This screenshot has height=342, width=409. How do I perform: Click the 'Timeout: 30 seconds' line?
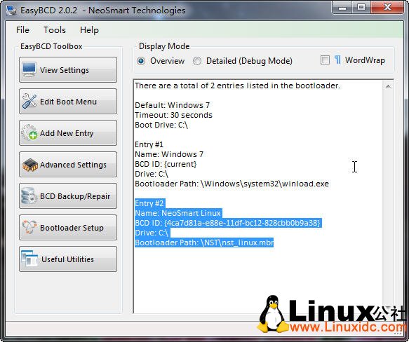pyautogui.click(x=173, y=115)
